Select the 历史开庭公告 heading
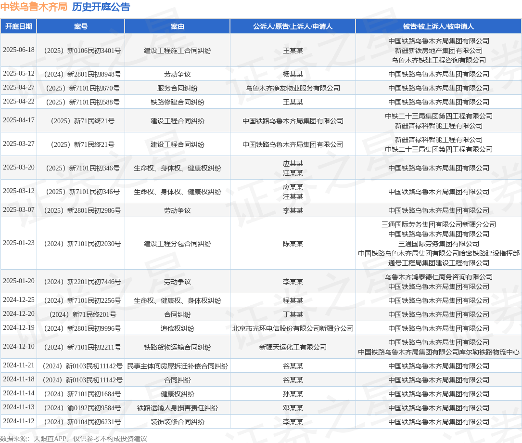Image resolution: width=522 pixels, height=443 pixels. (x=101, y=7)
